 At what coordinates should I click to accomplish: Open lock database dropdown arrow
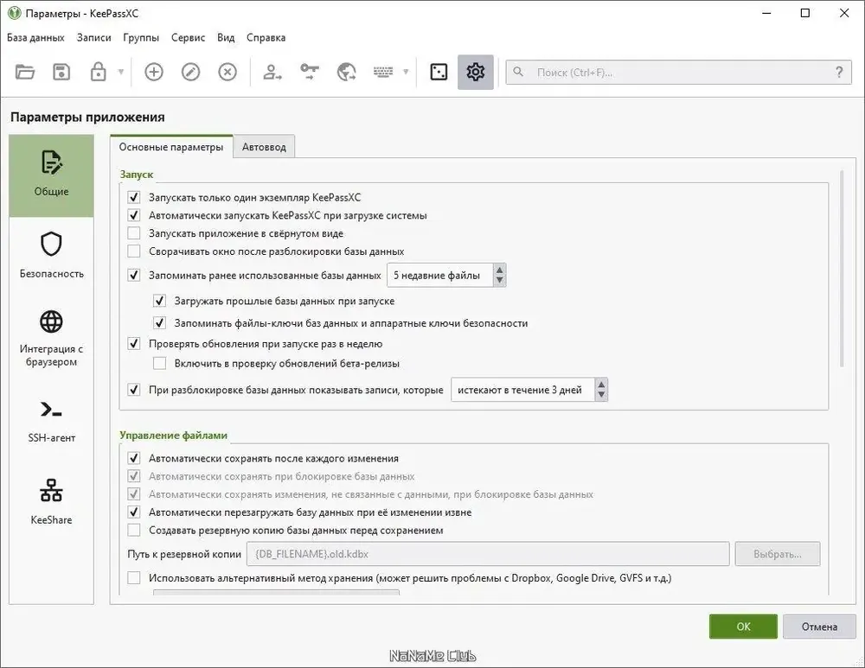point(121,73)
